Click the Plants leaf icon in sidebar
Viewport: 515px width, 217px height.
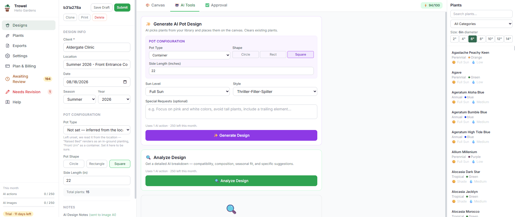(x=8, y=35)
